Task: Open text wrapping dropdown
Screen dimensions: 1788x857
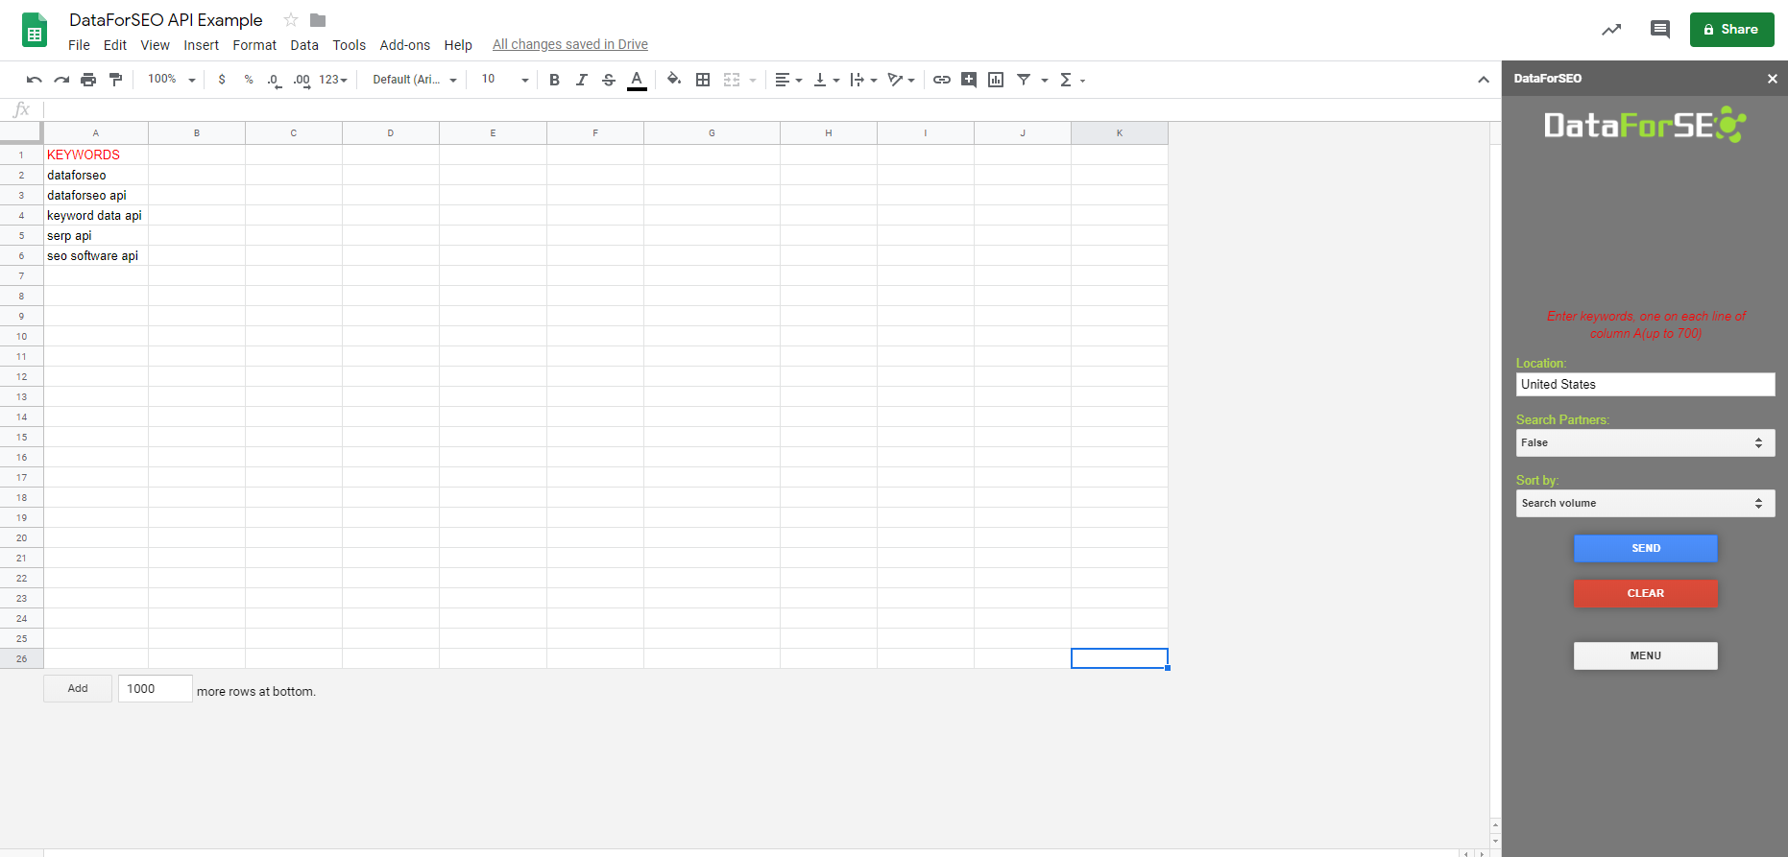Action: [x=863, y=80]
